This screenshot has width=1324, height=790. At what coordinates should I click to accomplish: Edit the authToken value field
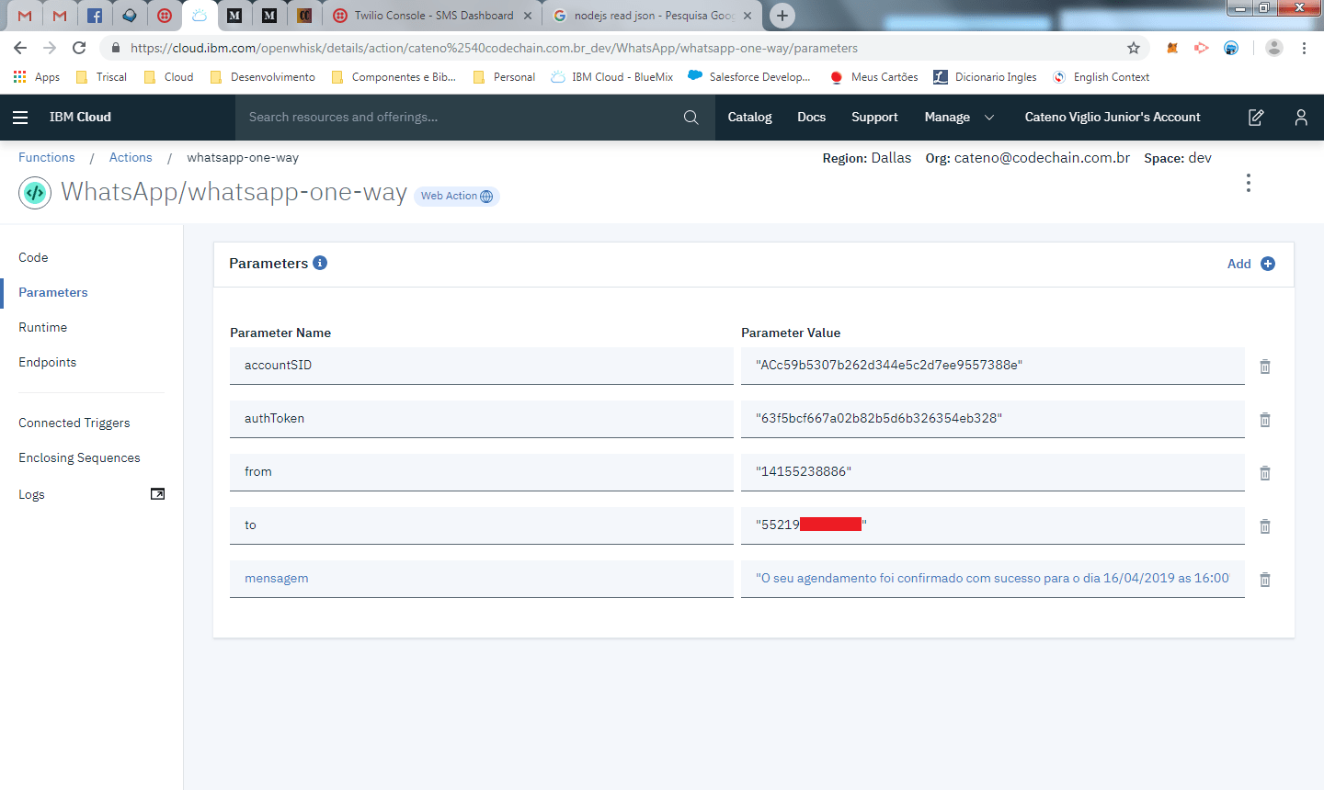tap(993, 418)
